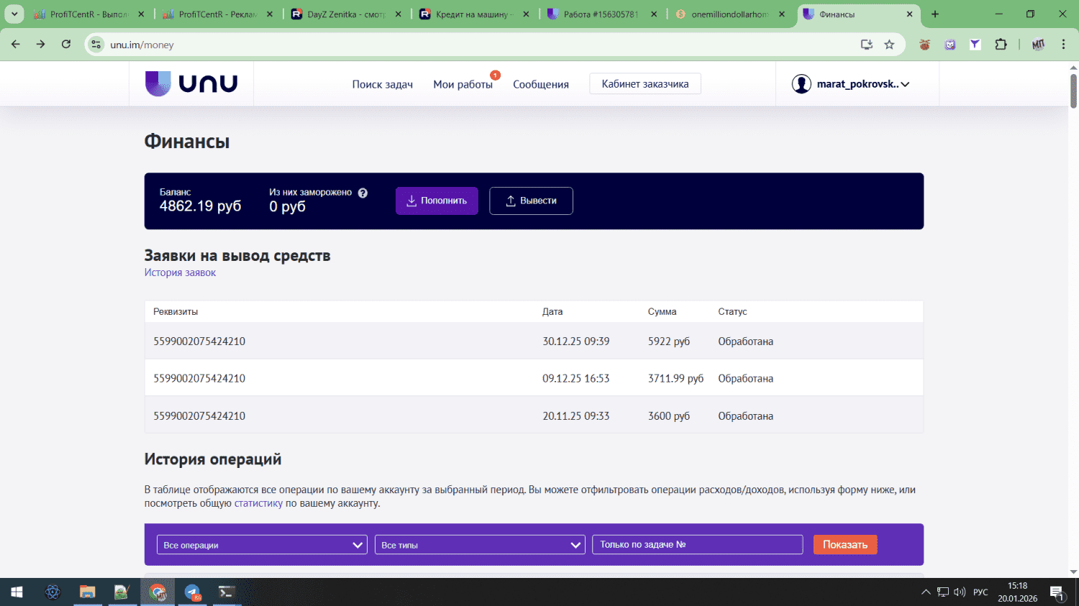This screenshot has width=1079, height=606.
Task: Go to 'Поиск задач' menu item
Action: coord(382,84)
